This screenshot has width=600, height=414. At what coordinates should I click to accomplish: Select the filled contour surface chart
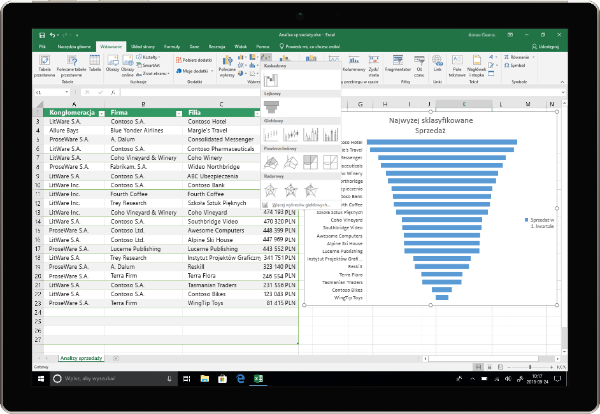click(311, 162)
